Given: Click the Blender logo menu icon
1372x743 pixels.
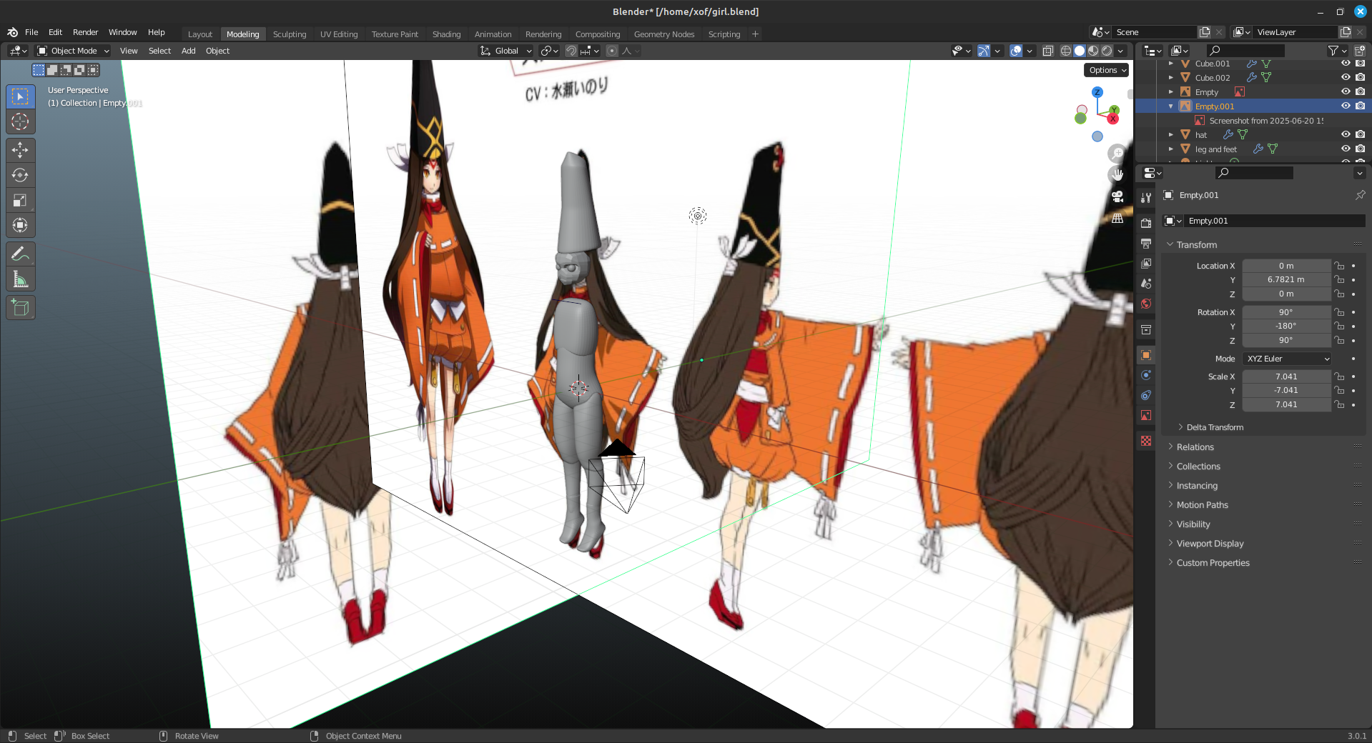Looking at the screenshot, I should pyautogui.click(x=12, y=32).
